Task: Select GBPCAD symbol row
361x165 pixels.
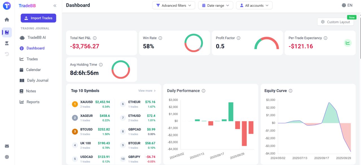Action: pyautogui.click(x=138, y=132)
